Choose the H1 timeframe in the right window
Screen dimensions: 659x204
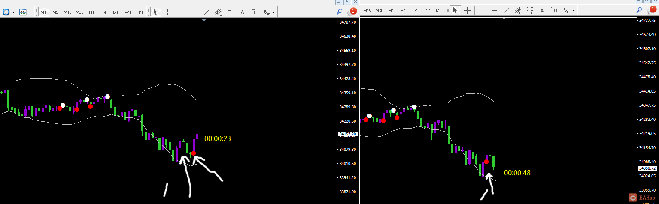tap(391, 10)
